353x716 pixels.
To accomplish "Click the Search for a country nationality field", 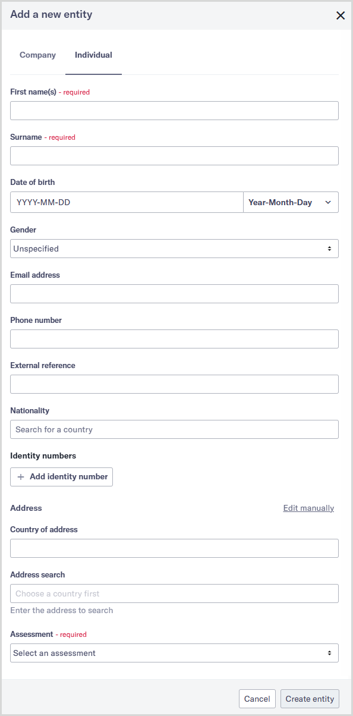I will coord(174,429).
